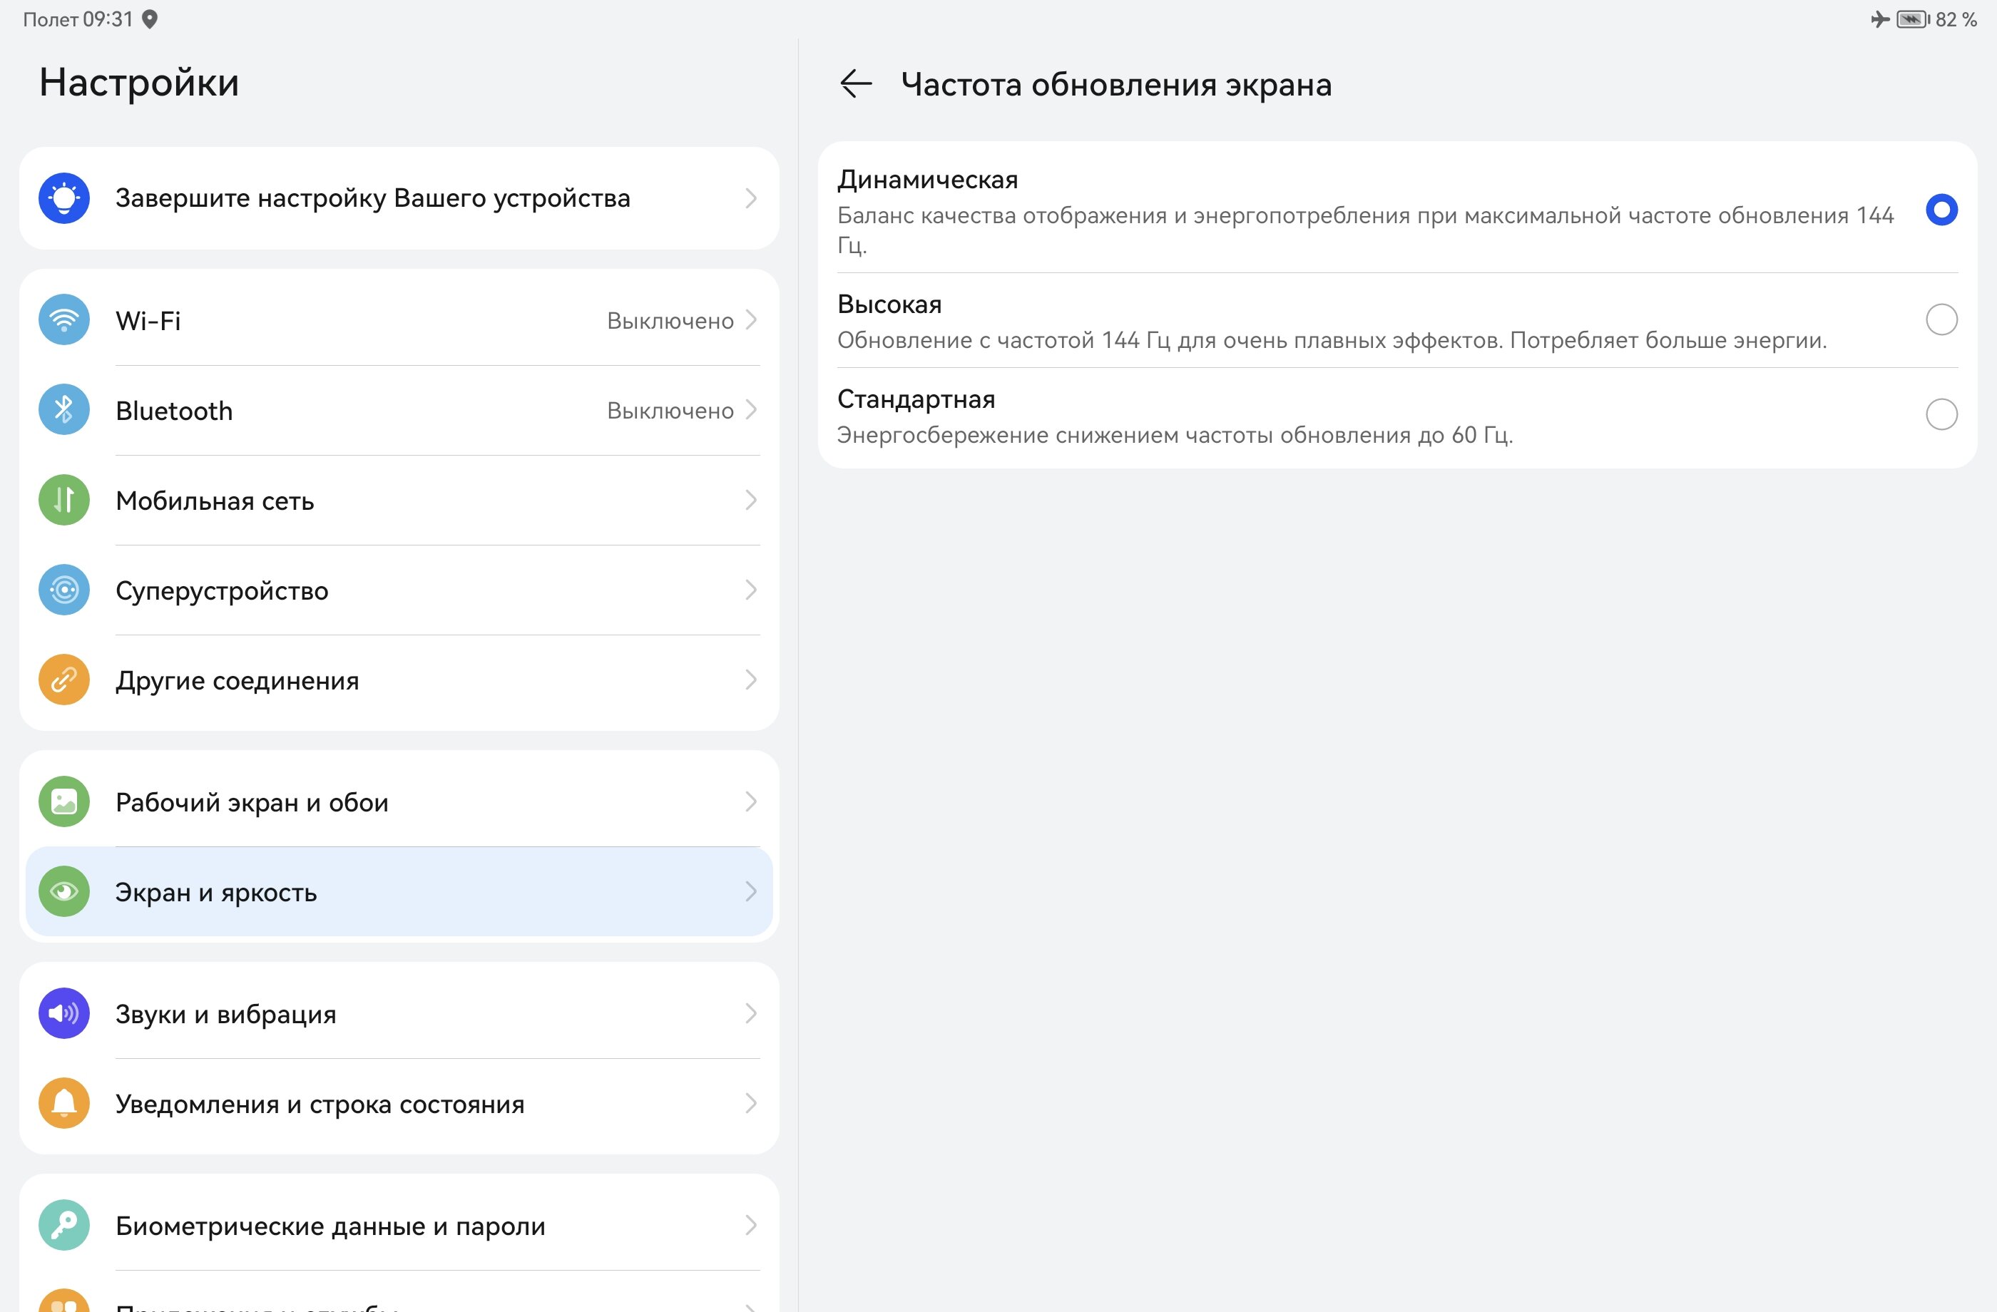Select the Высокая refresh rate radio button

tap(1941, 319)
